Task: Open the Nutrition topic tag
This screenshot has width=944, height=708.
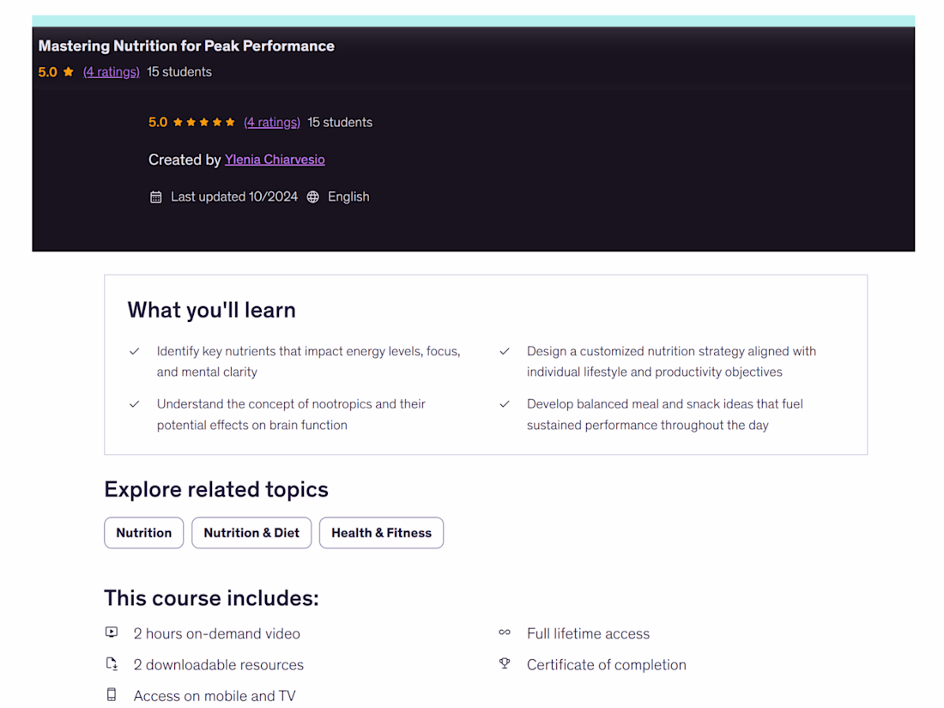Action: pos(144,533)
